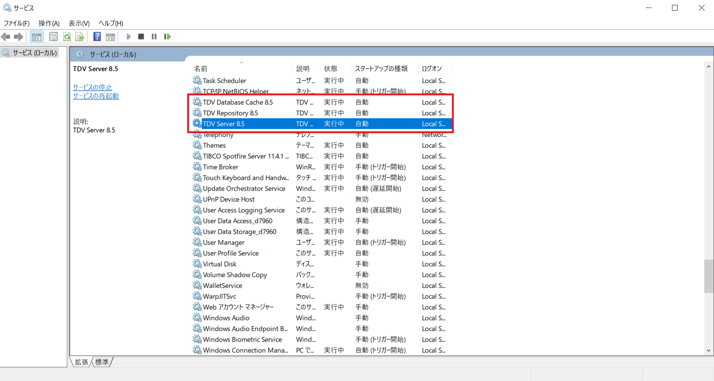Screen dimensions: 714x381
Task: Click the サービスの停止 link
Action: [93, 87]
